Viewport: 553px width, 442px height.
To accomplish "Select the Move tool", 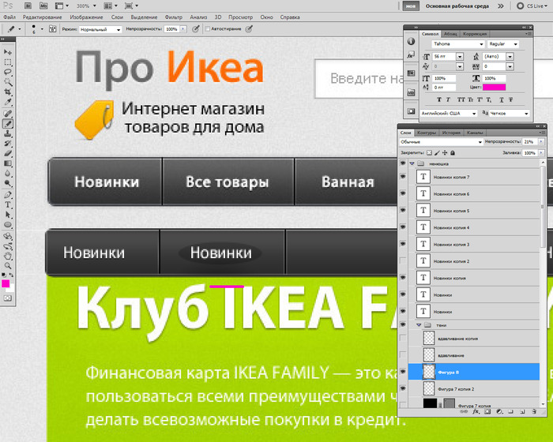I will click(x=7, y=52).
